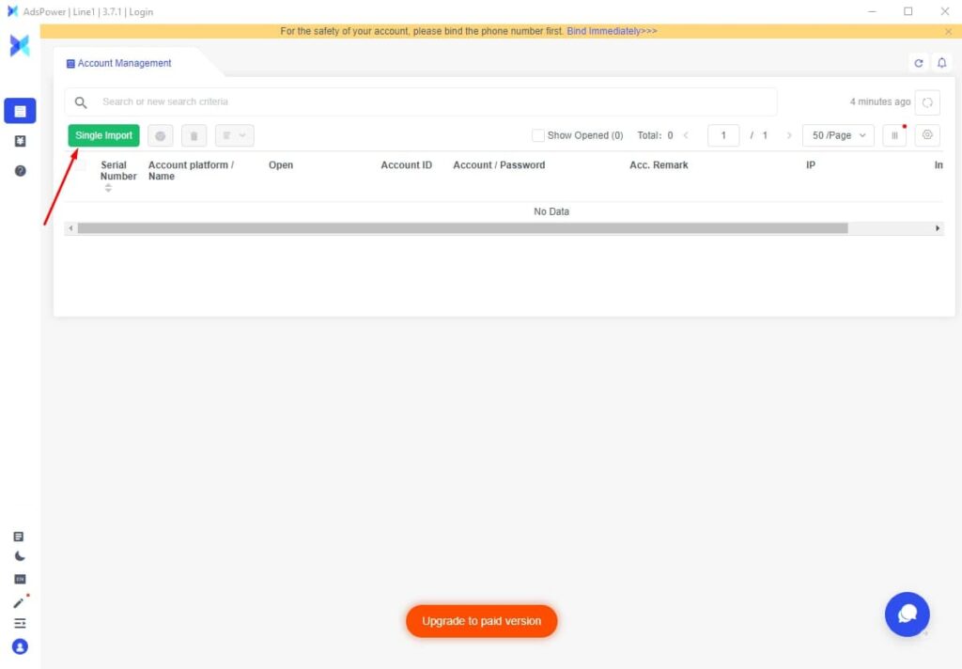Tick the select-all checkbox in table header
This screenshot has width=962, height=669.
coord(81,165)
